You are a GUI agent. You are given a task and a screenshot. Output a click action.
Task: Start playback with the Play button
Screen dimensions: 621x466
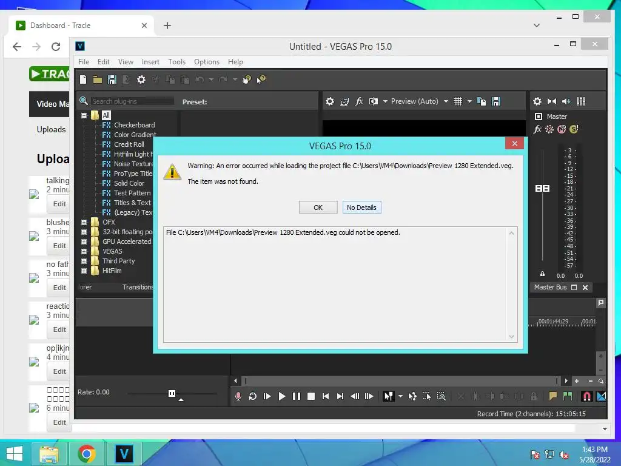pos(281,396)
